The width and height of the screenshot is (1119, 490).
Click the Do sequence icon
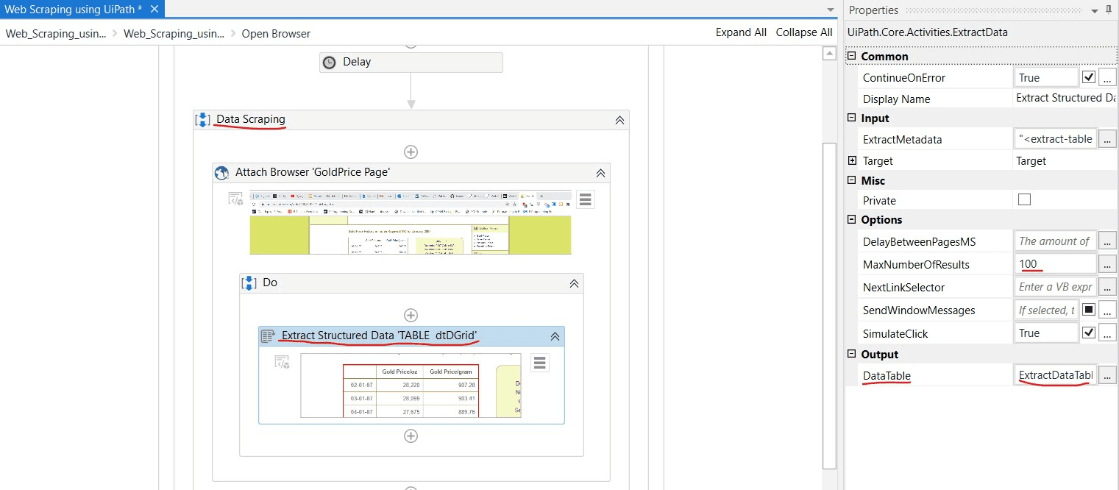[249, 283]
